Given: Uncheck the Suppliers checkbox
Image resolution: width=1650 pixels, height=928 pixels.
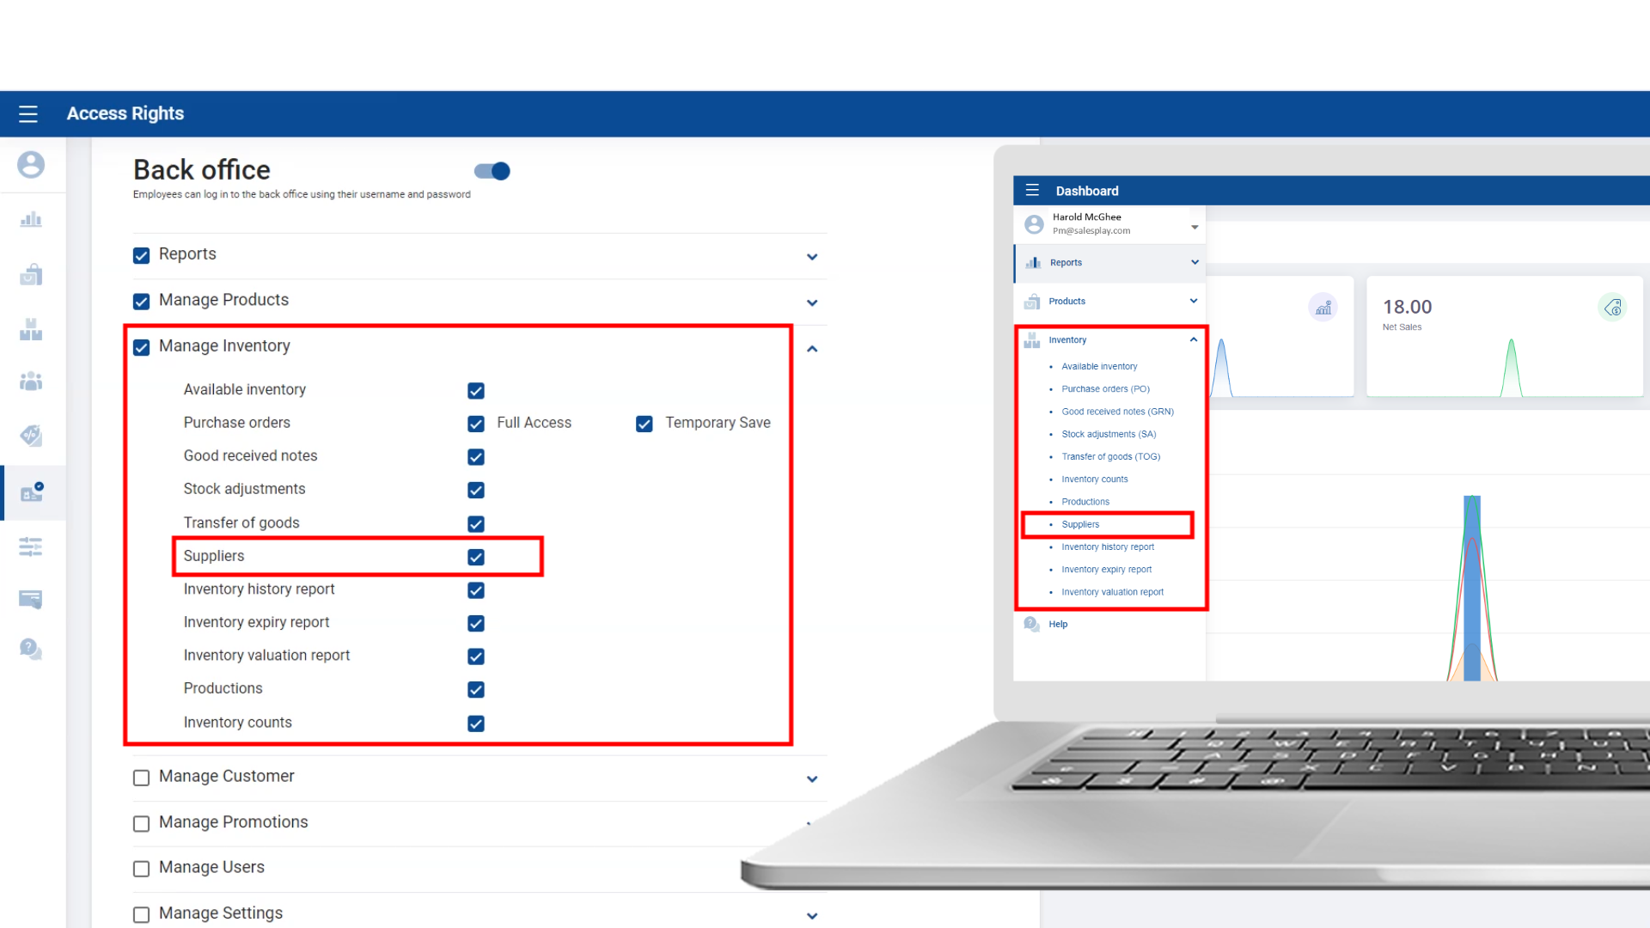Looking at the screenshot, I should [x=476, y=557].
